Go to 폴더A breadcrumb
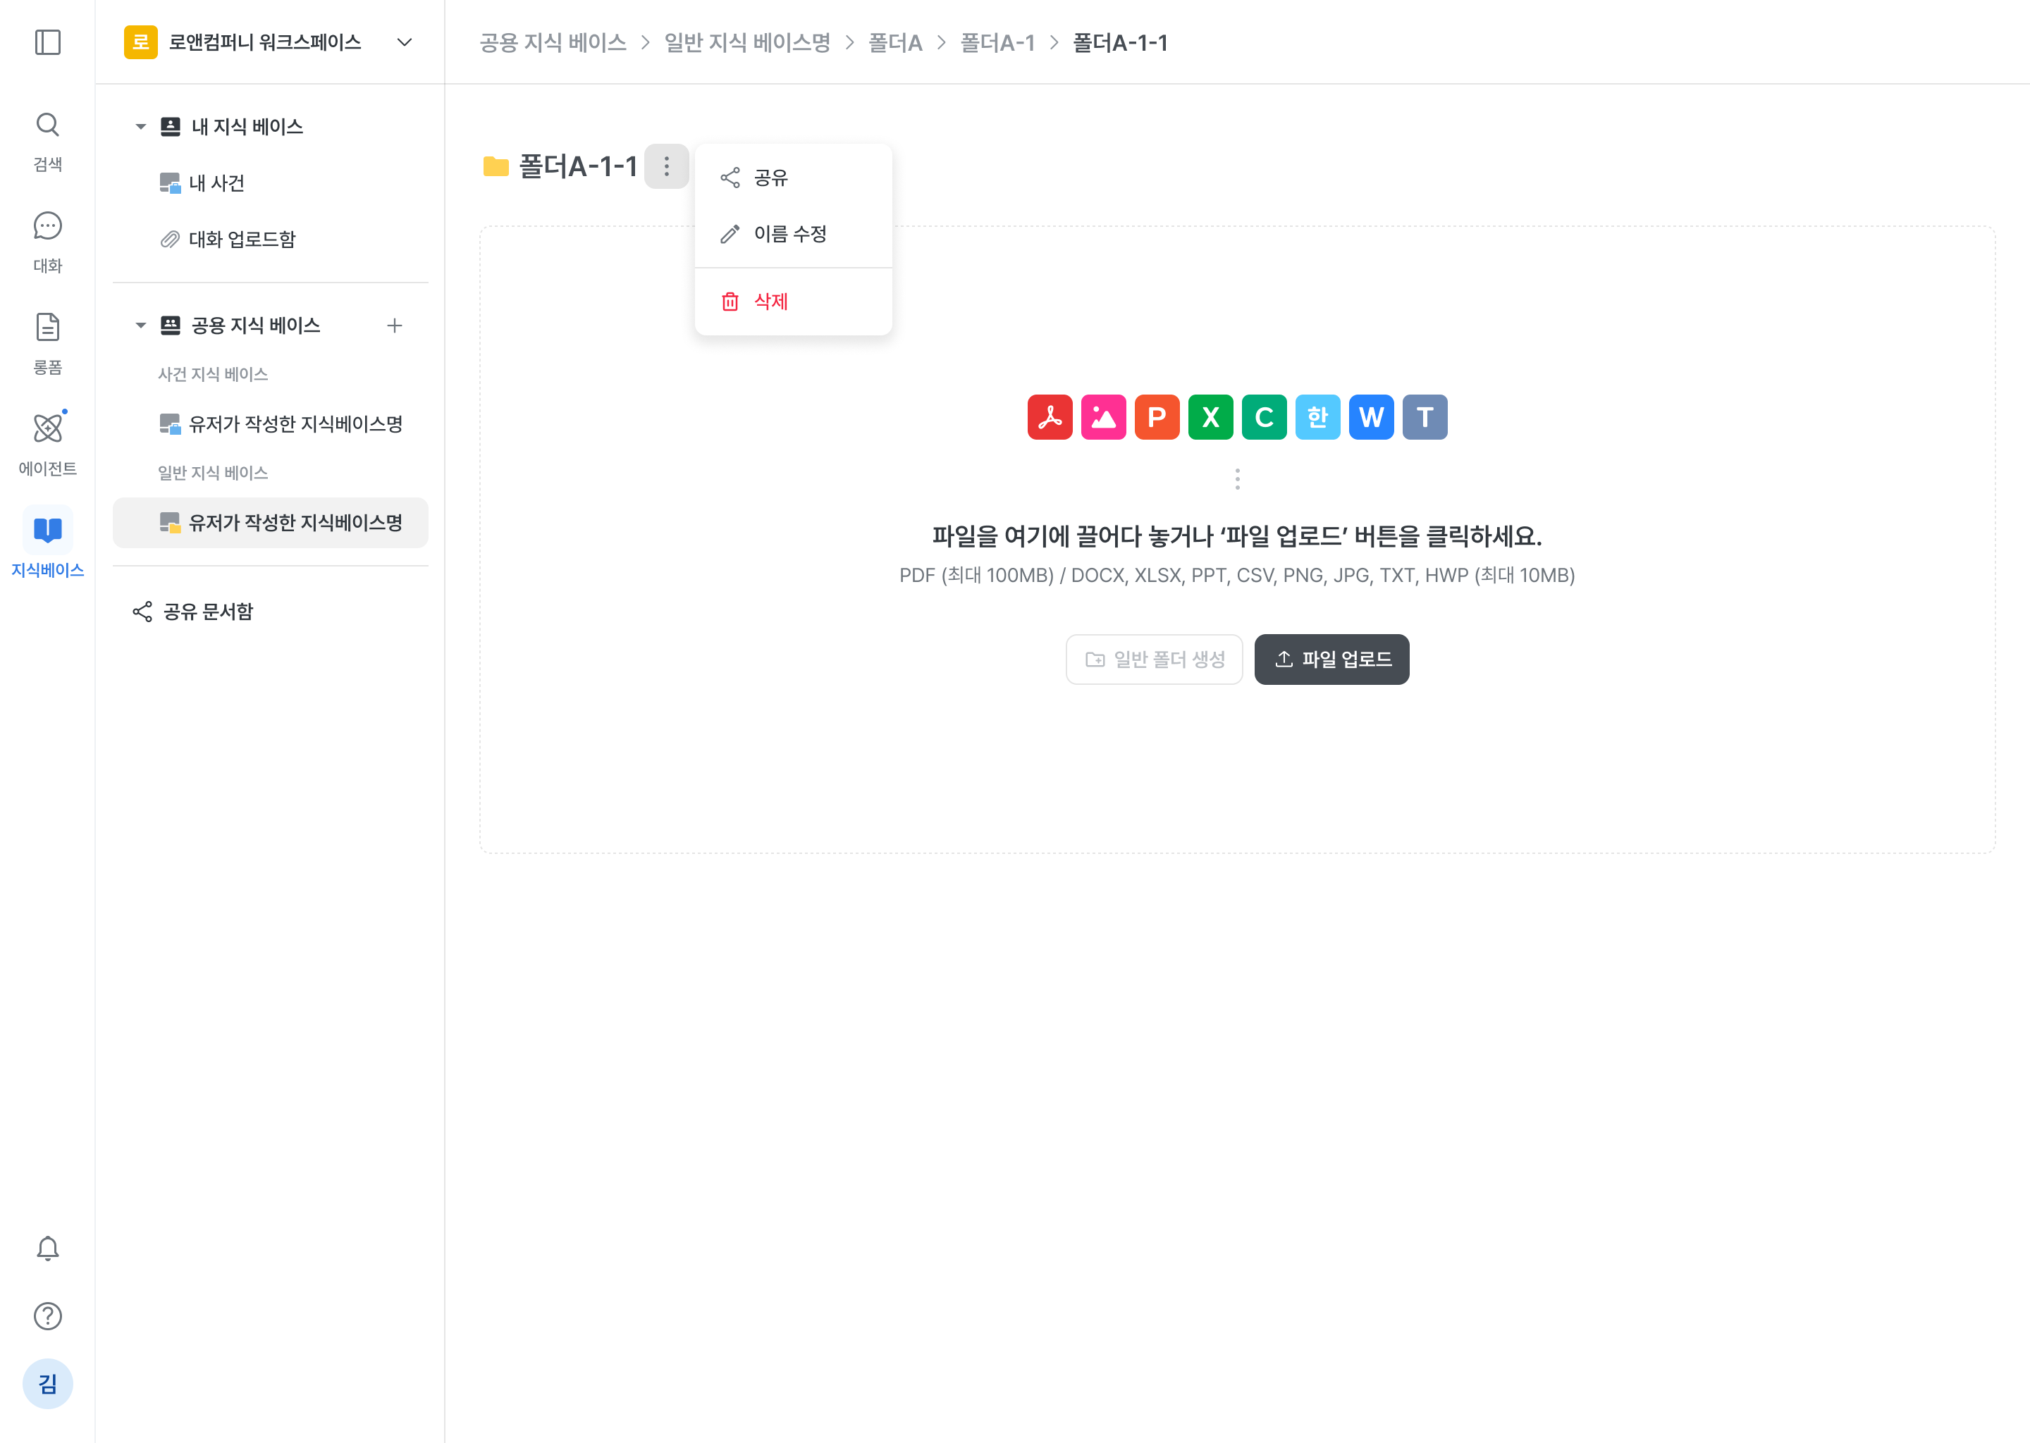The height and width of the screenshot is (1443, 2030). click(x=895, y=43)
